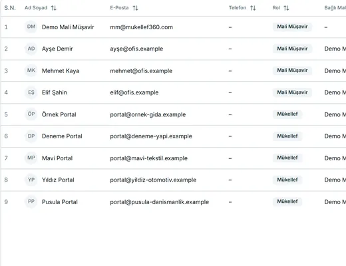Click email portal@ornek-gida.example
The height and width of the screenshot is (266, 346).
[148, 114]
